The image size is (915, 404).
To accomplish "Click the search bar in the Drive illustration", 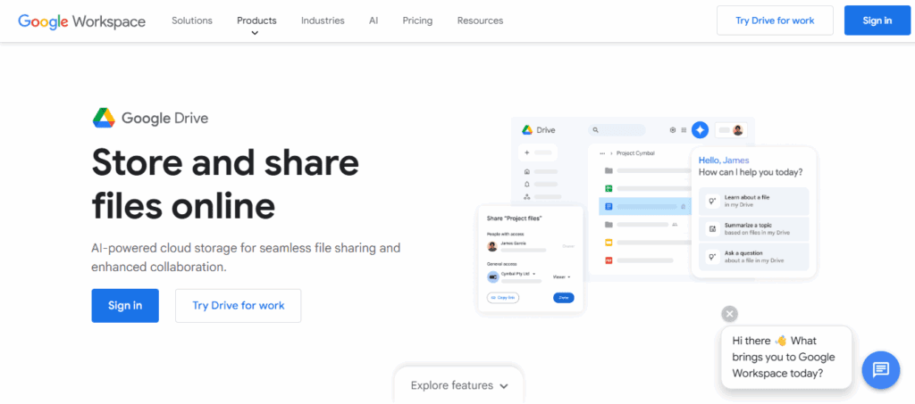I will click(x=617, y=130).
